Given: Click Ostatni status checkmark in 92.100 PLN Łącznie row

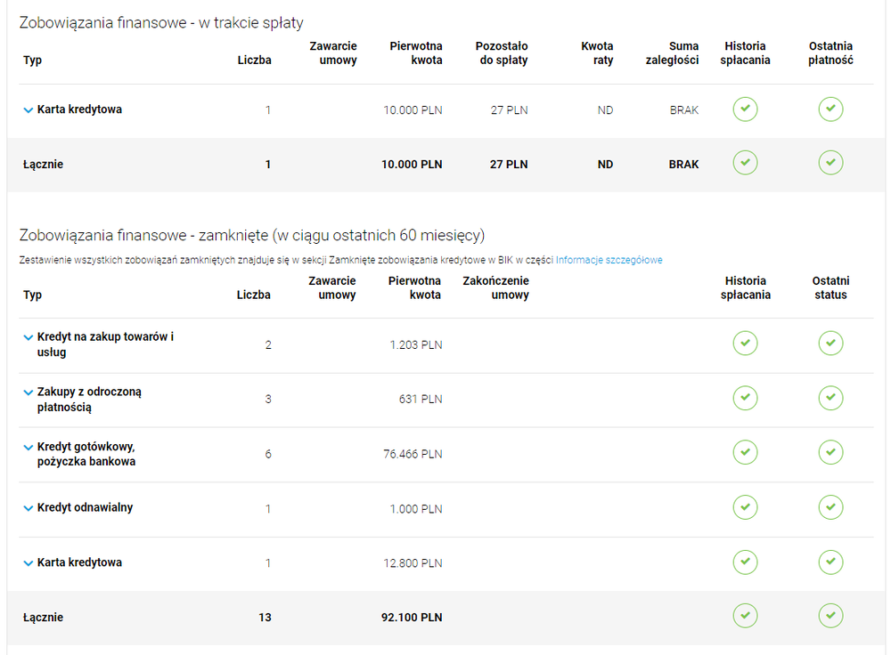Looking at the screenshot, I should [830, 616].
